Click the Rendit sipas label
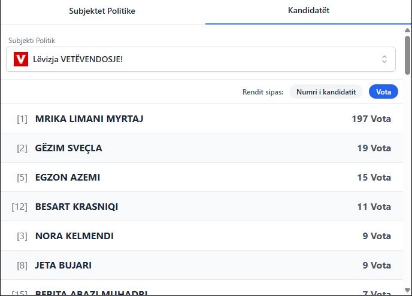This screenshot has width=412, height=296. (263, 92)
